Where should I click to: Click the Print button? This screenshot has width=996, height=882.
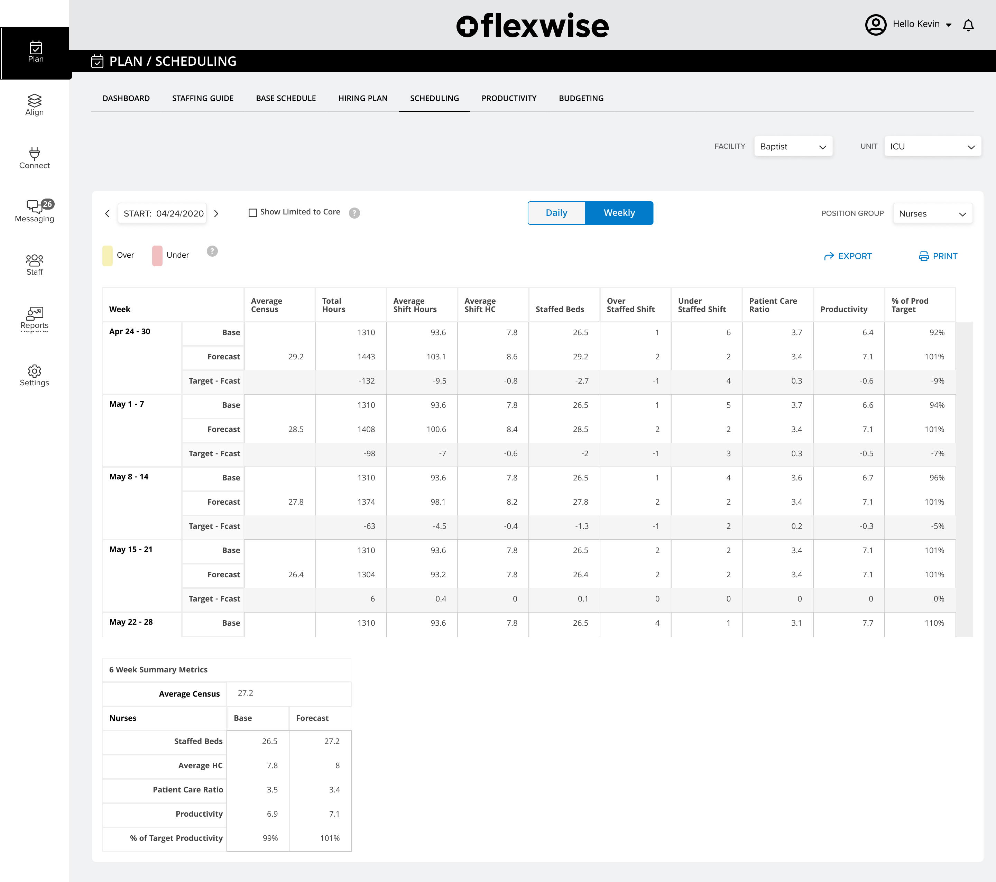(938, 256)
